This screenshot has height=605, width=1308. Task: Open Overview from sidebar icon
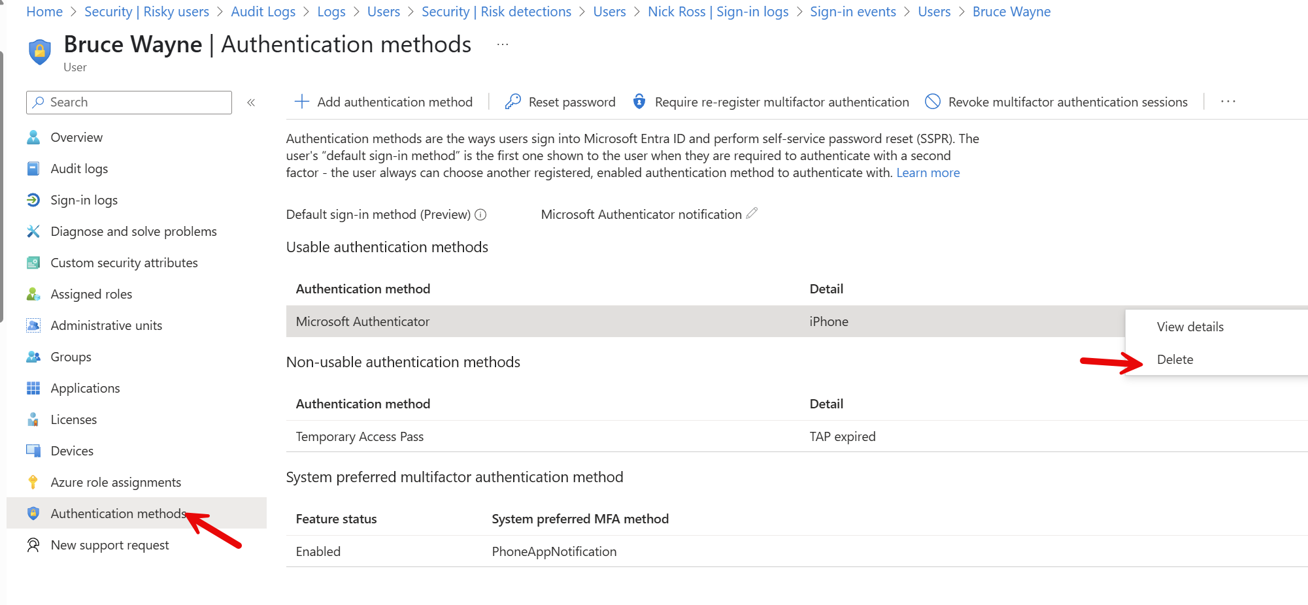click(x=33, y=137)
